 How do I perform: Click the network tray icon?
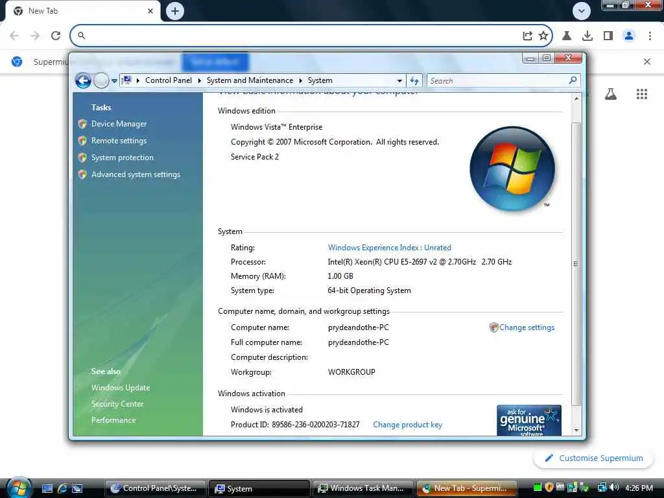point(602,488)
